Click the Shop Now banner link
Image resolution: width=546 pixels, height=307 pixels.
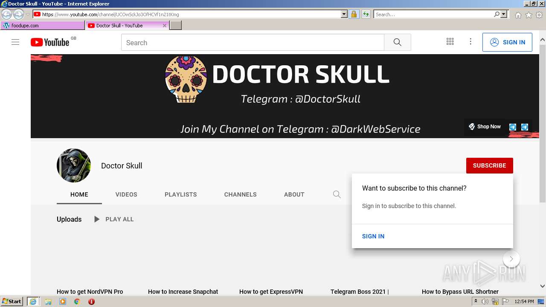point(485,127)
